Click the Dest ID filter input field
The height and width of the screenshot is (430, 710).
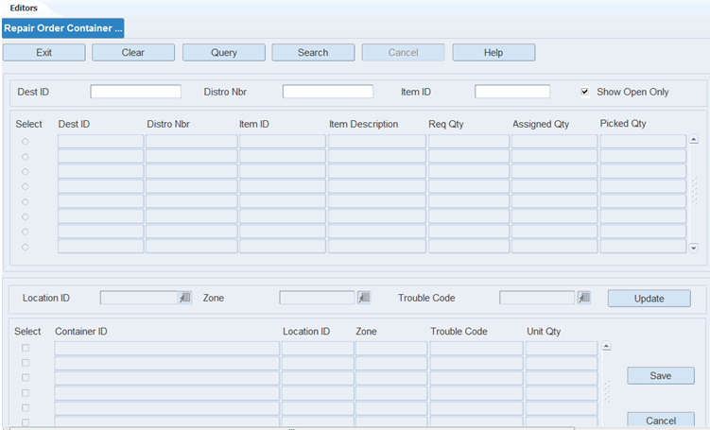[x=136, y=92]
